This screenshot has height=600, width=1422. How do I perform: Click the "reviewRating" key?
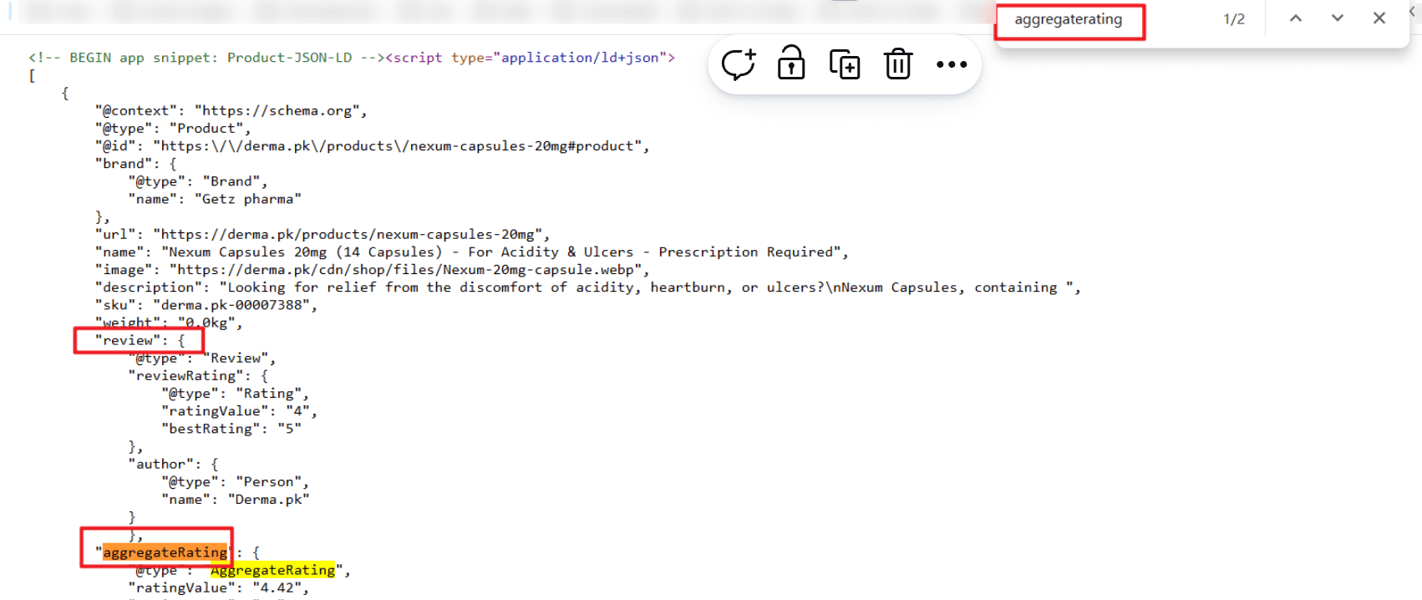point(185,376)
